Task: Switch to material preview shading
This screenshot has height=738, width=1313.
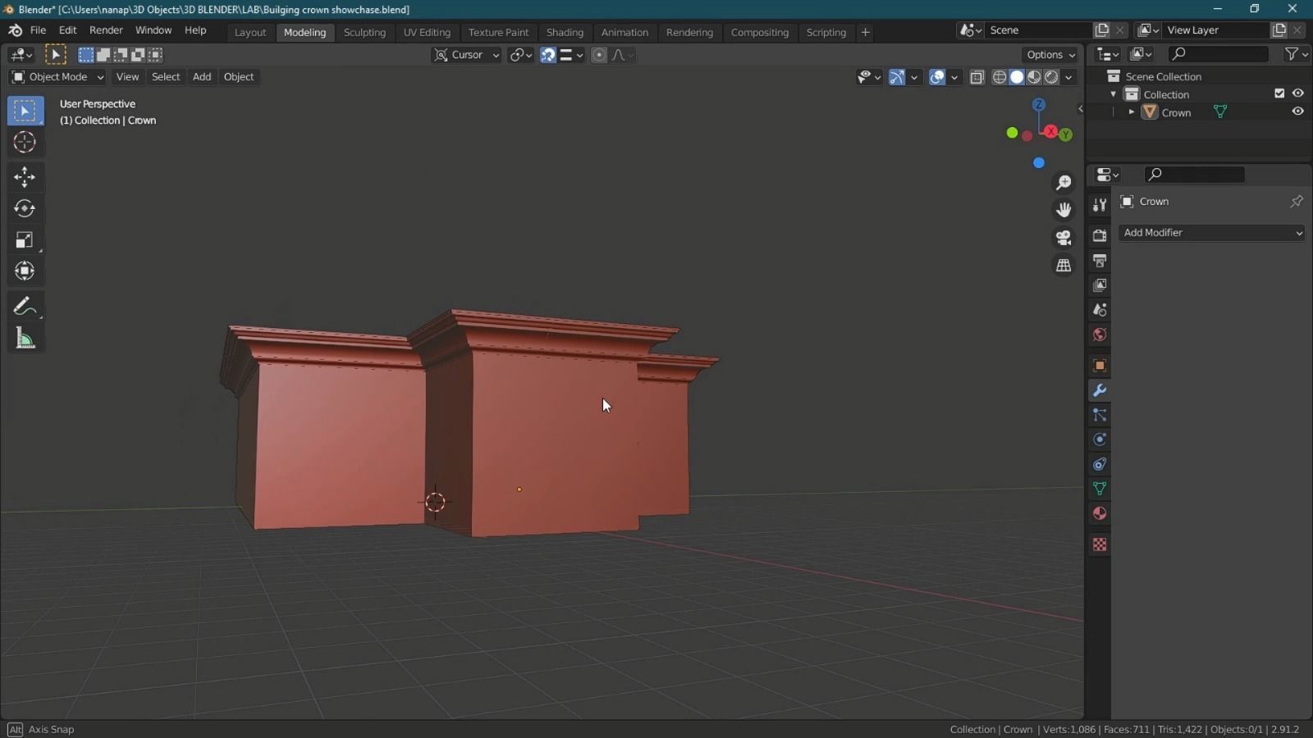Action: pos(1034,77)
